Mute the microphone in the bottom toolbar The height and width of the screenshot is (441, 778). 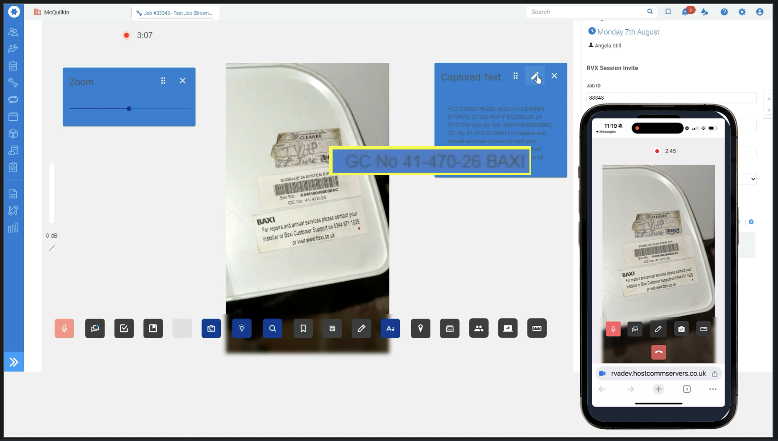click(64, 328)
